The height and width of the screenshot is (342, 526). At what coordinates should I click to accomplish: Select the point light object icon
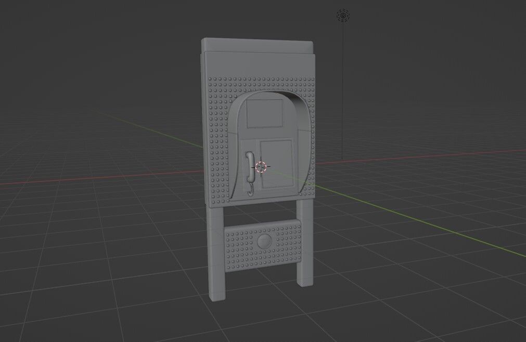343,16
